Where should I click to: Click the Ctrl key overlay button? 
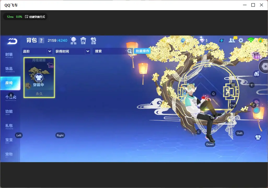(x=233, y=105)
